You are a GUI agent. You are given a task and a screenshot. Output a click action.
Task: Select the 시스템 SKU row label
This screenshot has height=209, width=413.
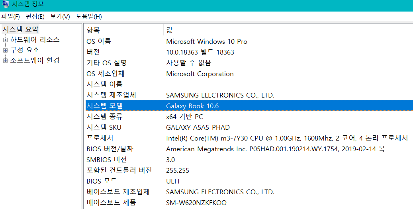click(104, 127)
